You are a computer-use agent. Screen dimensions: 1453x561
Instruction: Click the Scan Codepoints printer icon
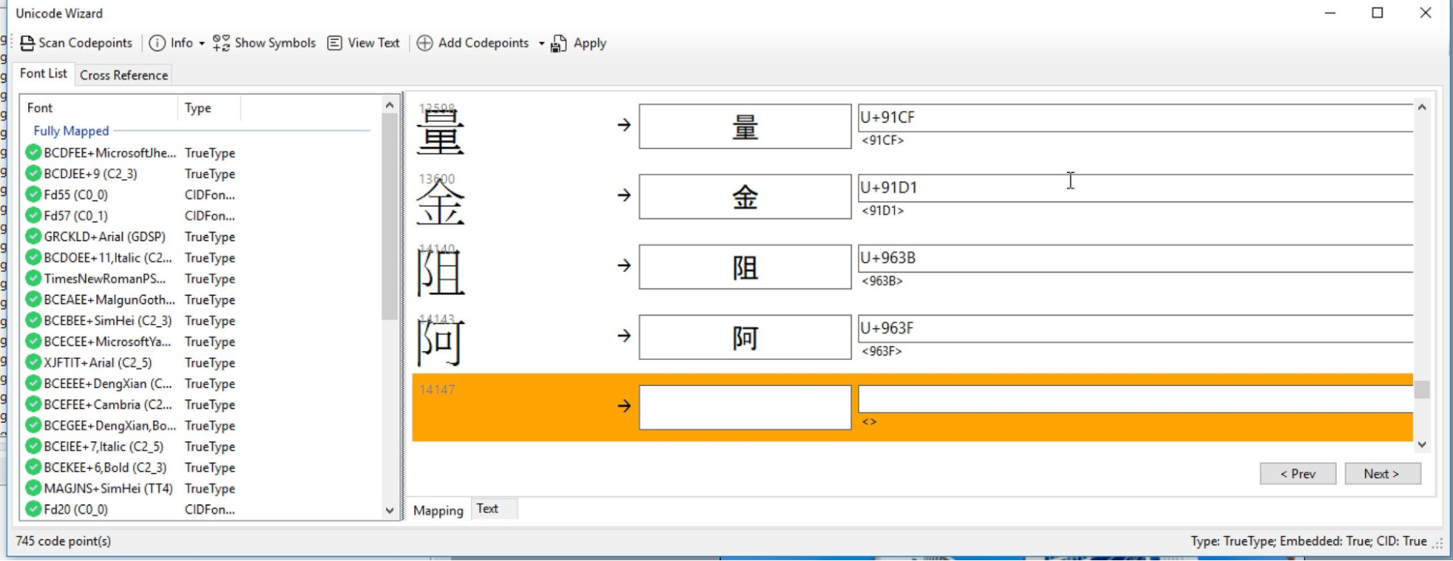tap(27, 44)
